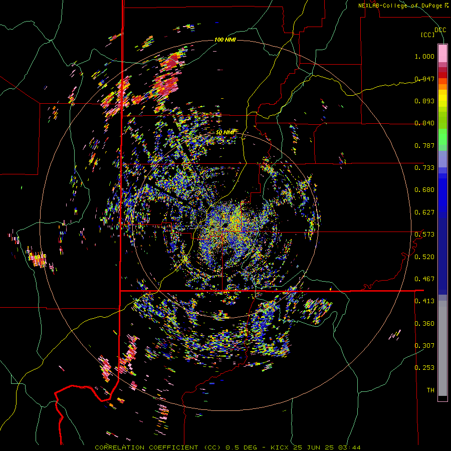Pick the pink band atop the color scale
Viewport: 451px width, 451px height.
[442, 53]
